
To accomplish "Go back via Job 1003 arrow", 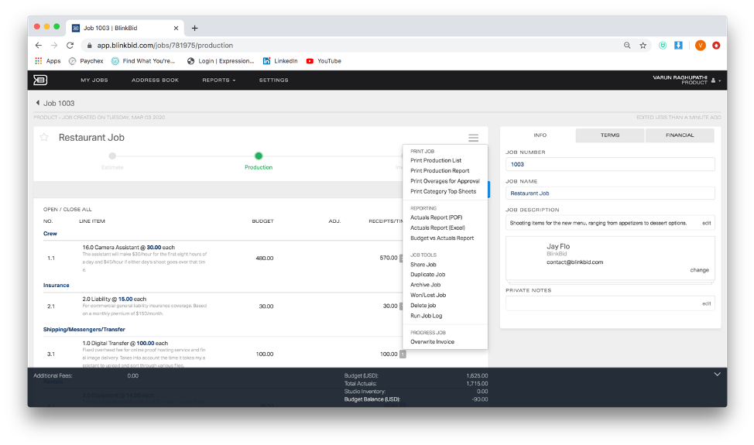I will 38,103.
